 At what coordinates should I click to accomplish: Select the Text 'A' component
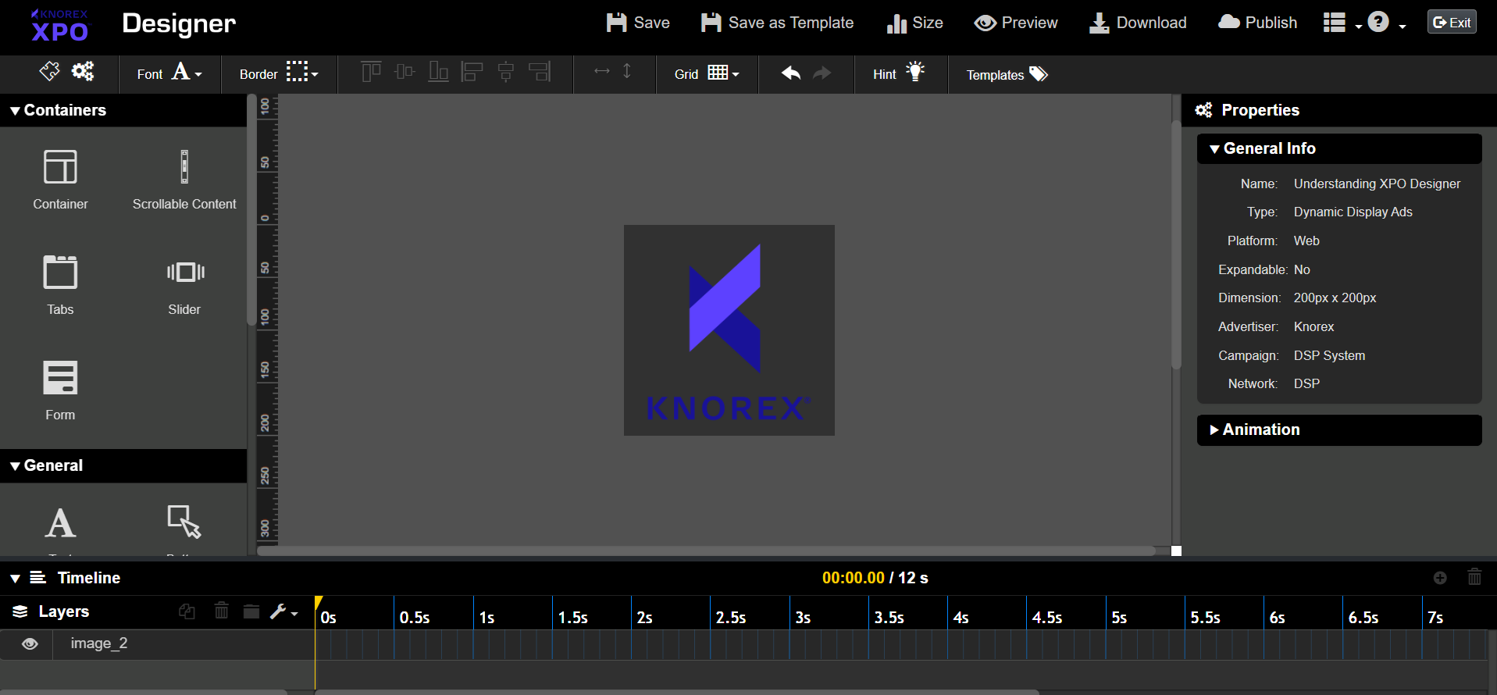tap(60, 522)
